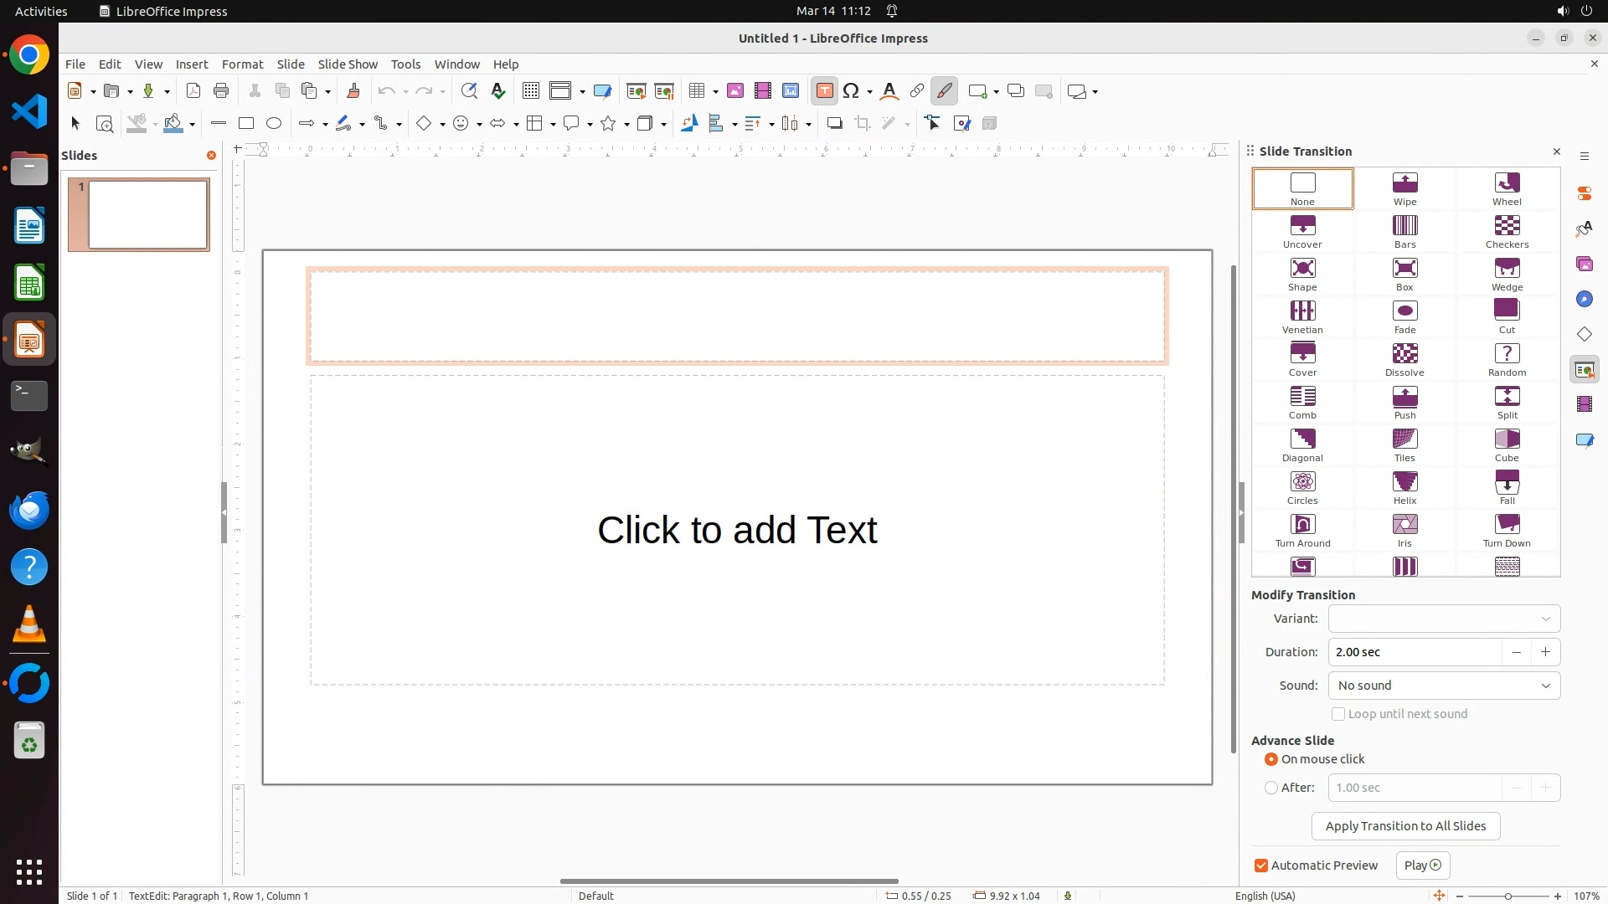Choose the Dissolve transition effect

pos(1404,359)
